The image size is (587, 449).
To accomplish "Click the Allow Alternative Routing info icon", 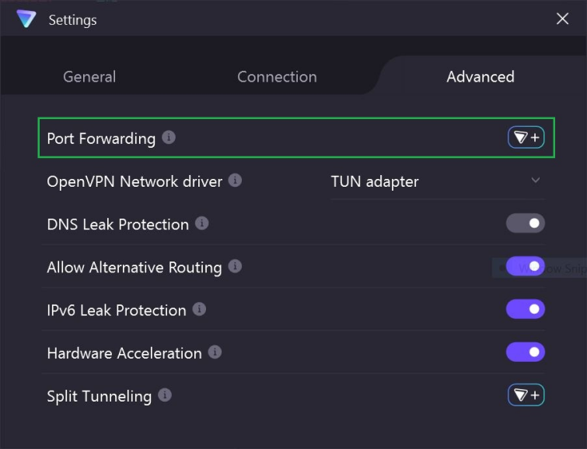I will point(235,266).
